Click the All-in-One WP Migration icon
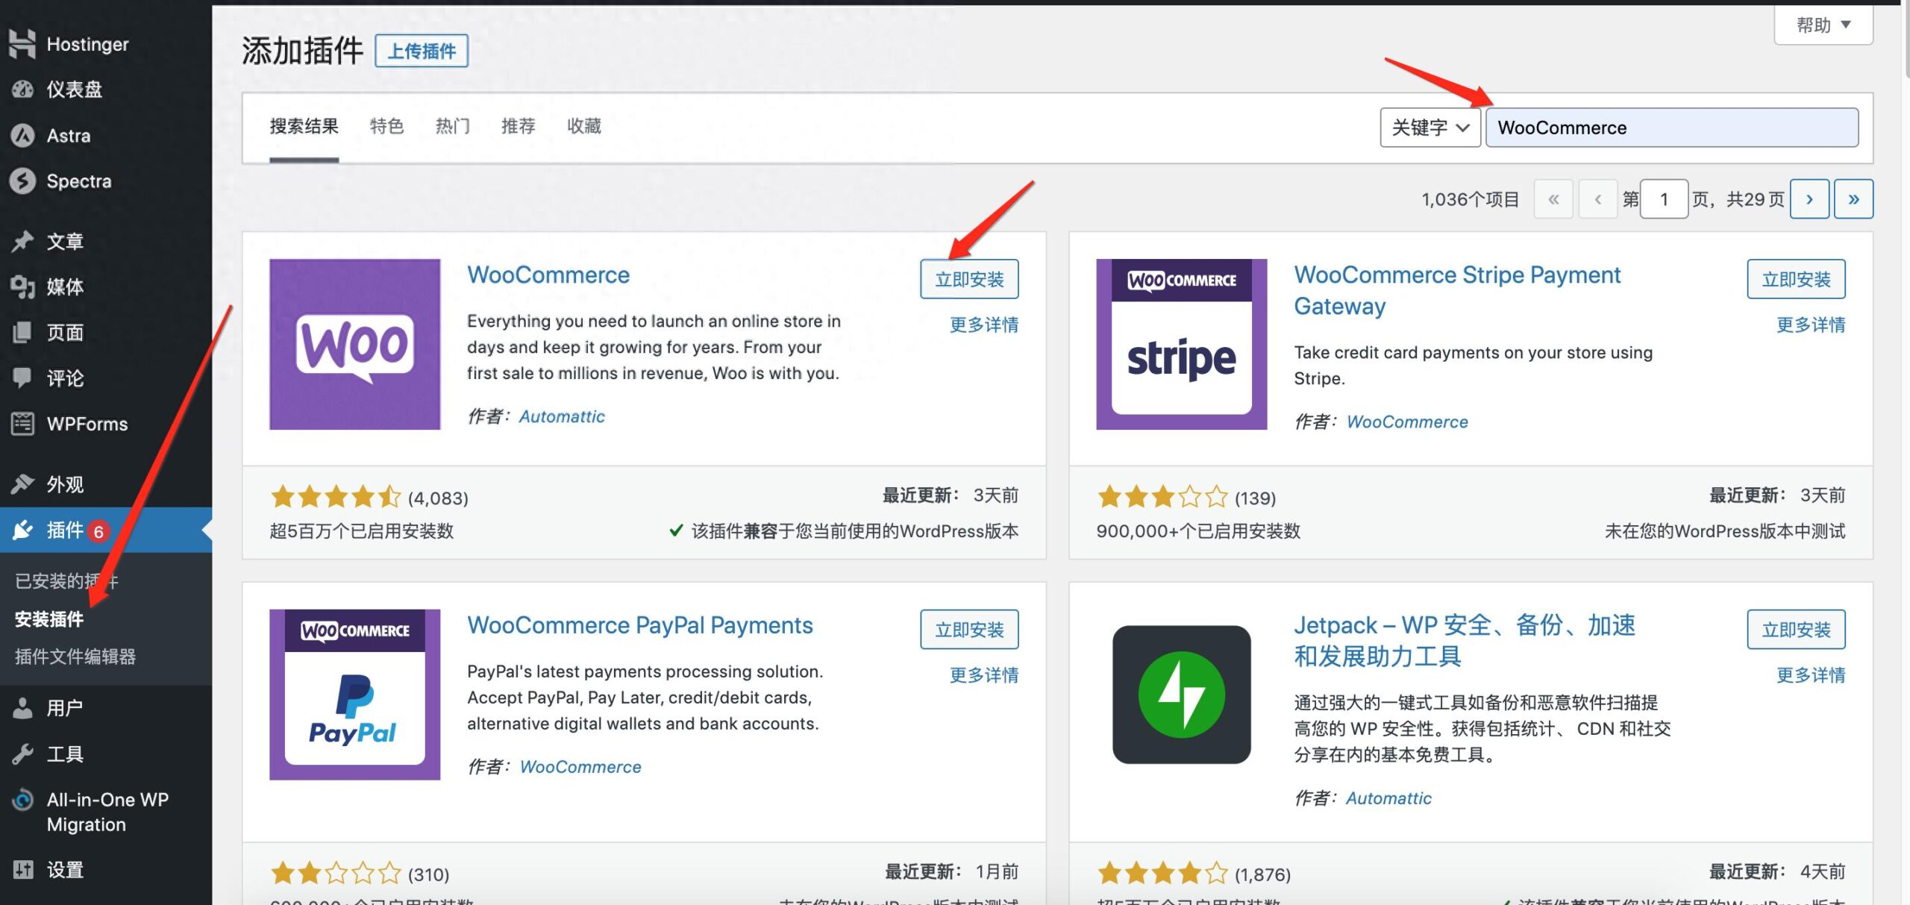 tap(22, 800)
